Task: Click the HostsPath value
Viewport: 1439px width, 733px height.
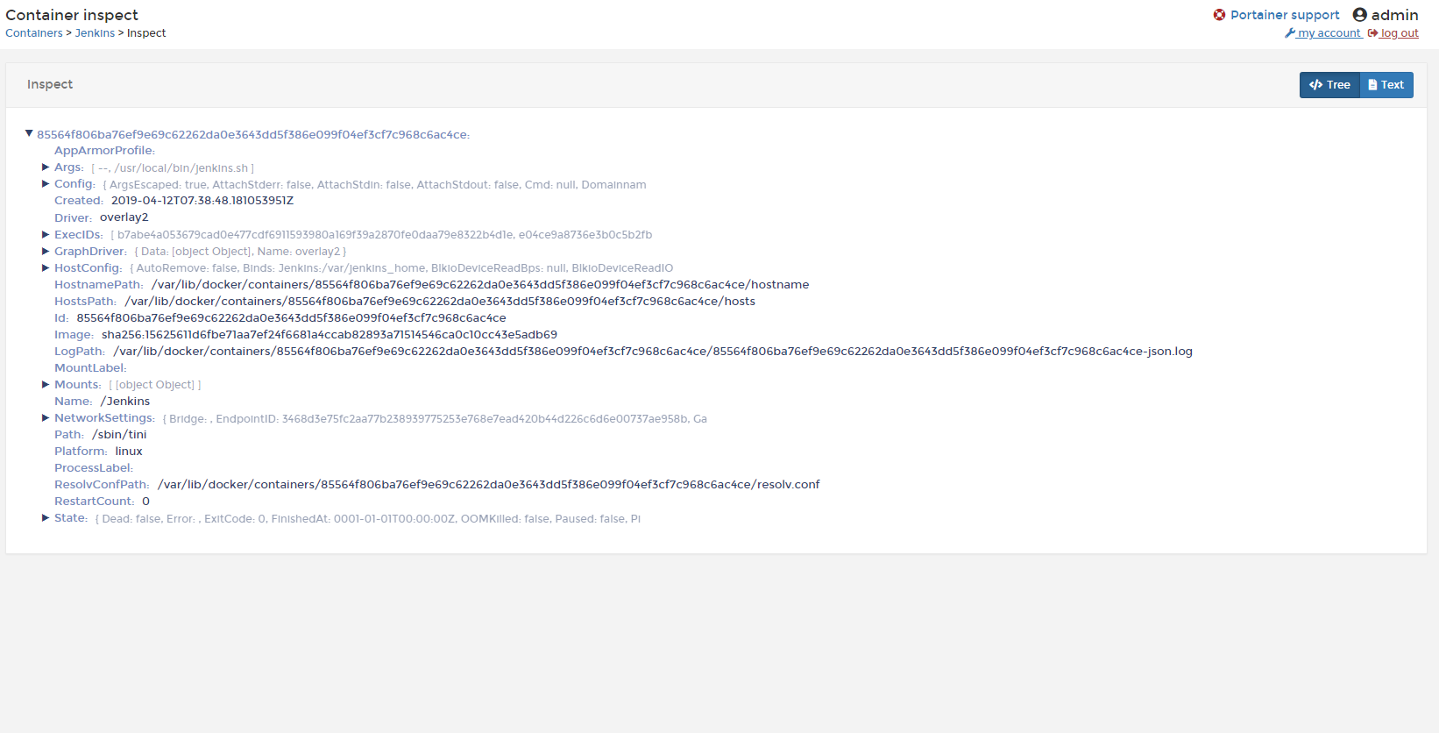Action: [x=440, y=302]
